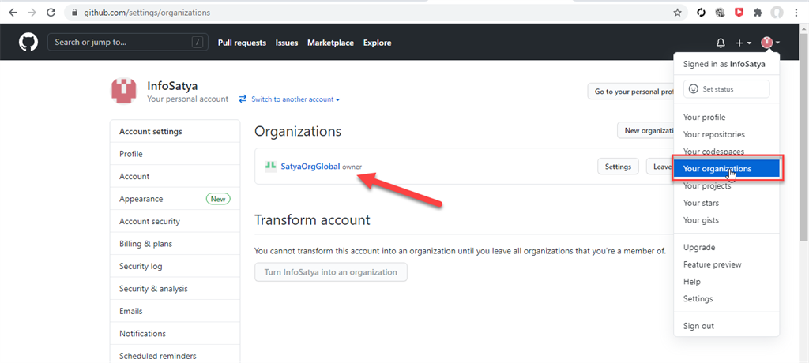809x363 pixels.
Task: Open Pull requests in the top navigation
Action: coord(242,43)
